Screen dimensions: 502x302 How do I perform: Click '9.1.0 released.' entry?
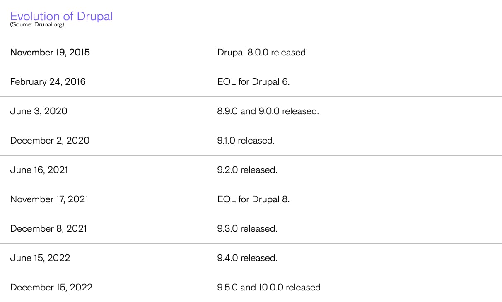click(x=246, y=141)
